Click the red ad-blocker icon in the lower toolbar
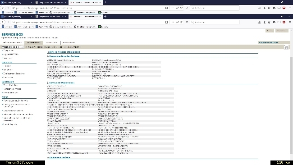This screenshot has height=165, width=293. (284, 22)
